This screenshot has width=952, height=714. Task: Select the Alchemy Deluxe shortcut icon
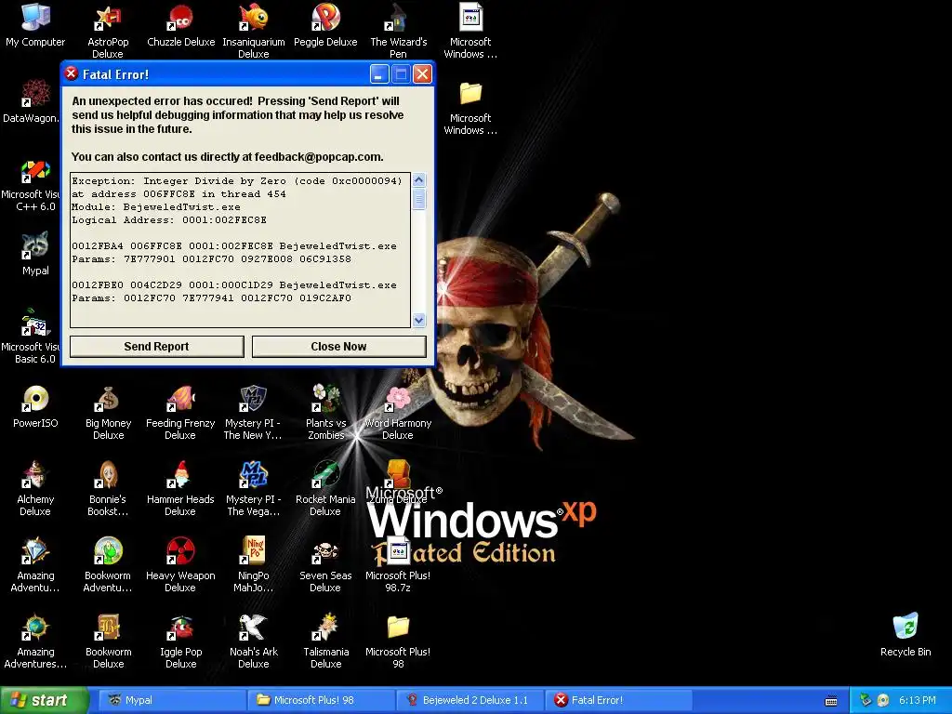click(x=35, y=475)
